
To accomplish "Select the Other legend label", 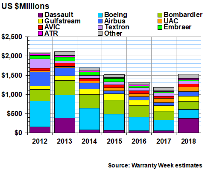I will point(113,33).
